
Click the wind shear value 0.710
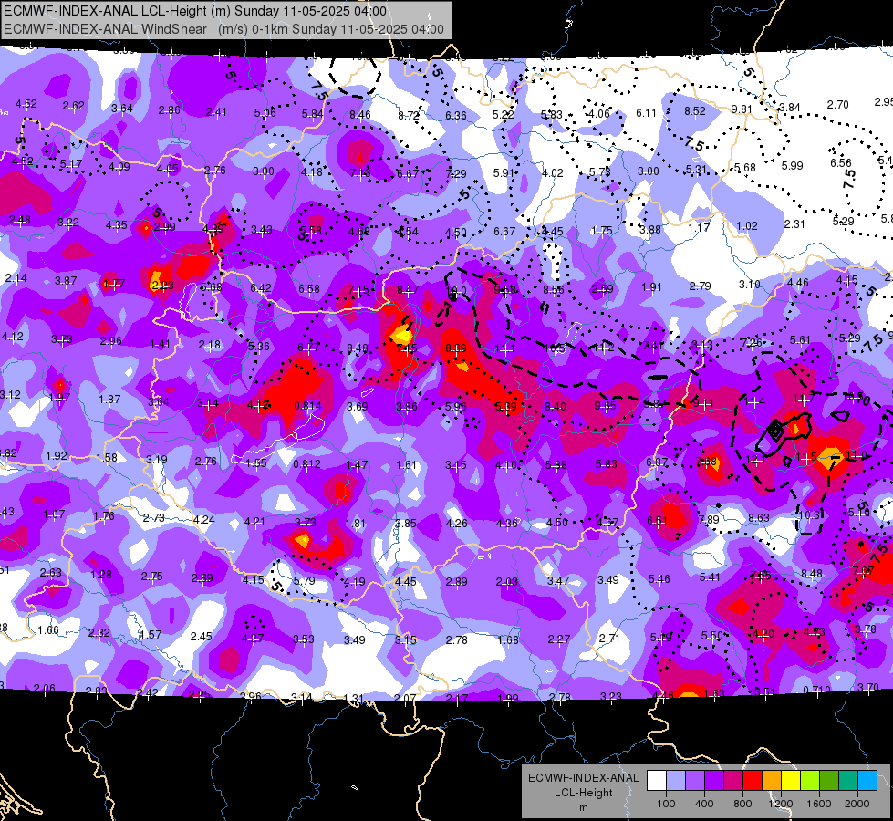816,691
